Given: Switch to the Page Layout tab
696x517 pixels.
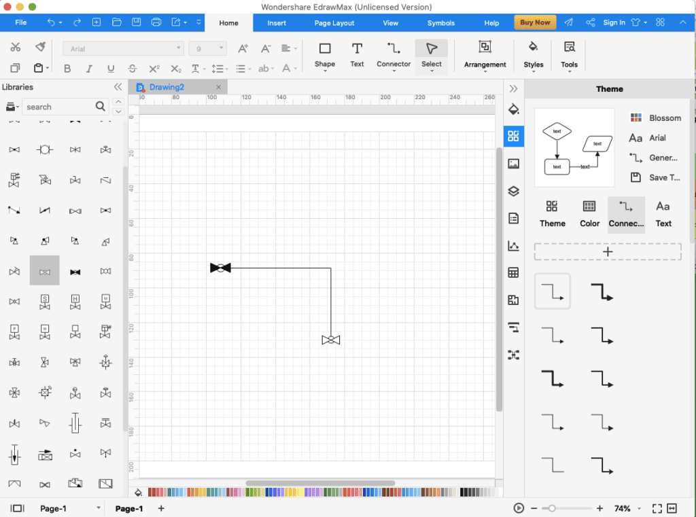Looking at the screenshot, I should pyautogui.click(x=334, y=23).
